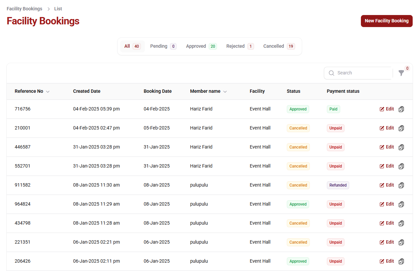Click Unpaid badge in row 434798
The image size is (417, 271).
pos(336,223)
